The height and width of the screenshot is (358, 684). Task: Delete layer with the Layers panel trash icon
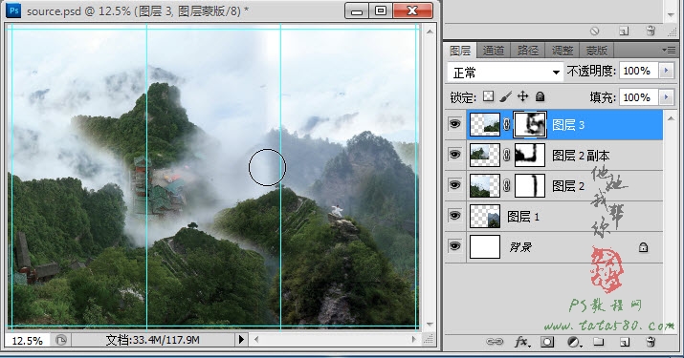click(651, 342)
